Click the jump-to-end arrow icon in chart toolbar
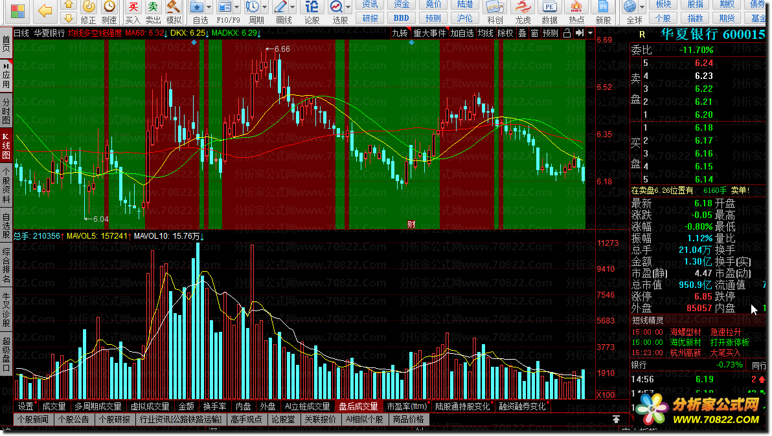 (x=580, y=33)
